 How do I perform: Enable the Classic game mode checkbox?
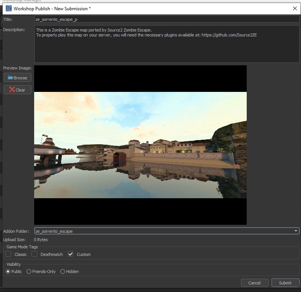(8, 254)
